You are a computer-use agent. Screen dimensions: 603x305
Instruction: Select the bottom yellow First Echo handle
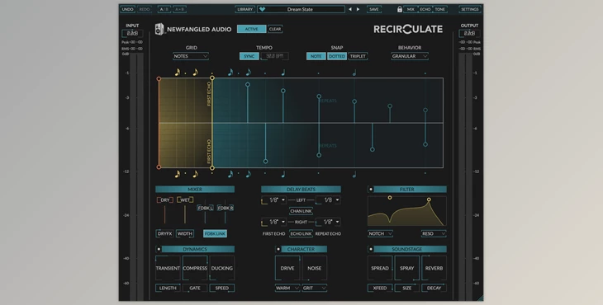(x=212, y=167)
